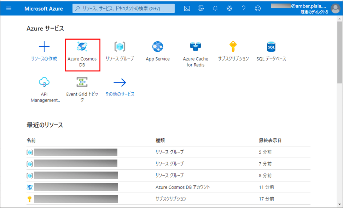
Task: Open Cloud Shell from the top bar
Action: pyautogui.click(x=187, y=8)
